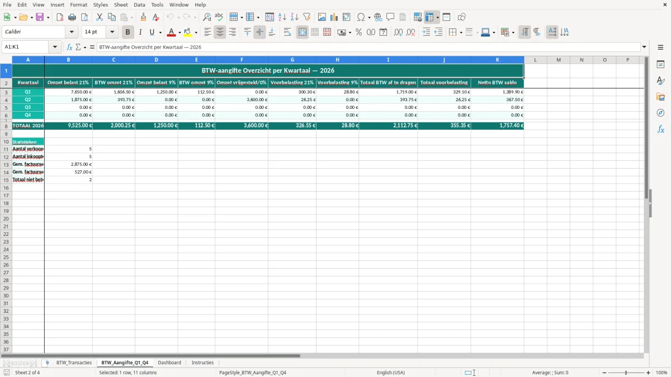Screen dimensions: 671x377
Task: Switch to the Dashboard sheet tab
Action: (x=169, y=363)
